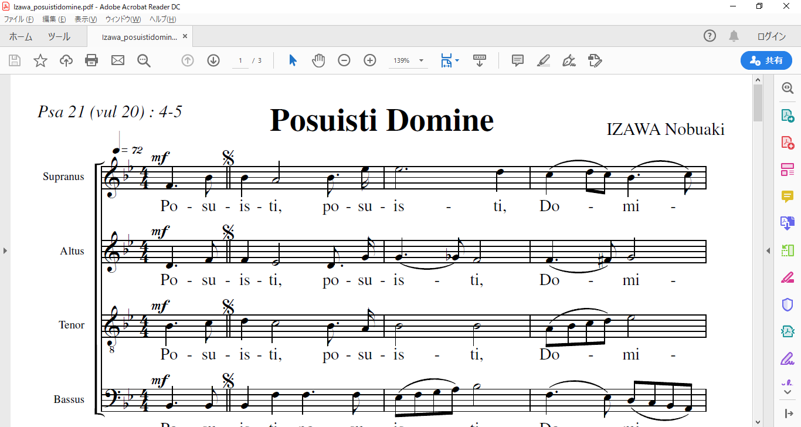Click the title 'Posuisti Domine' in the score
The height and width of the screenshot is (427, 801).
pos(382,120)
